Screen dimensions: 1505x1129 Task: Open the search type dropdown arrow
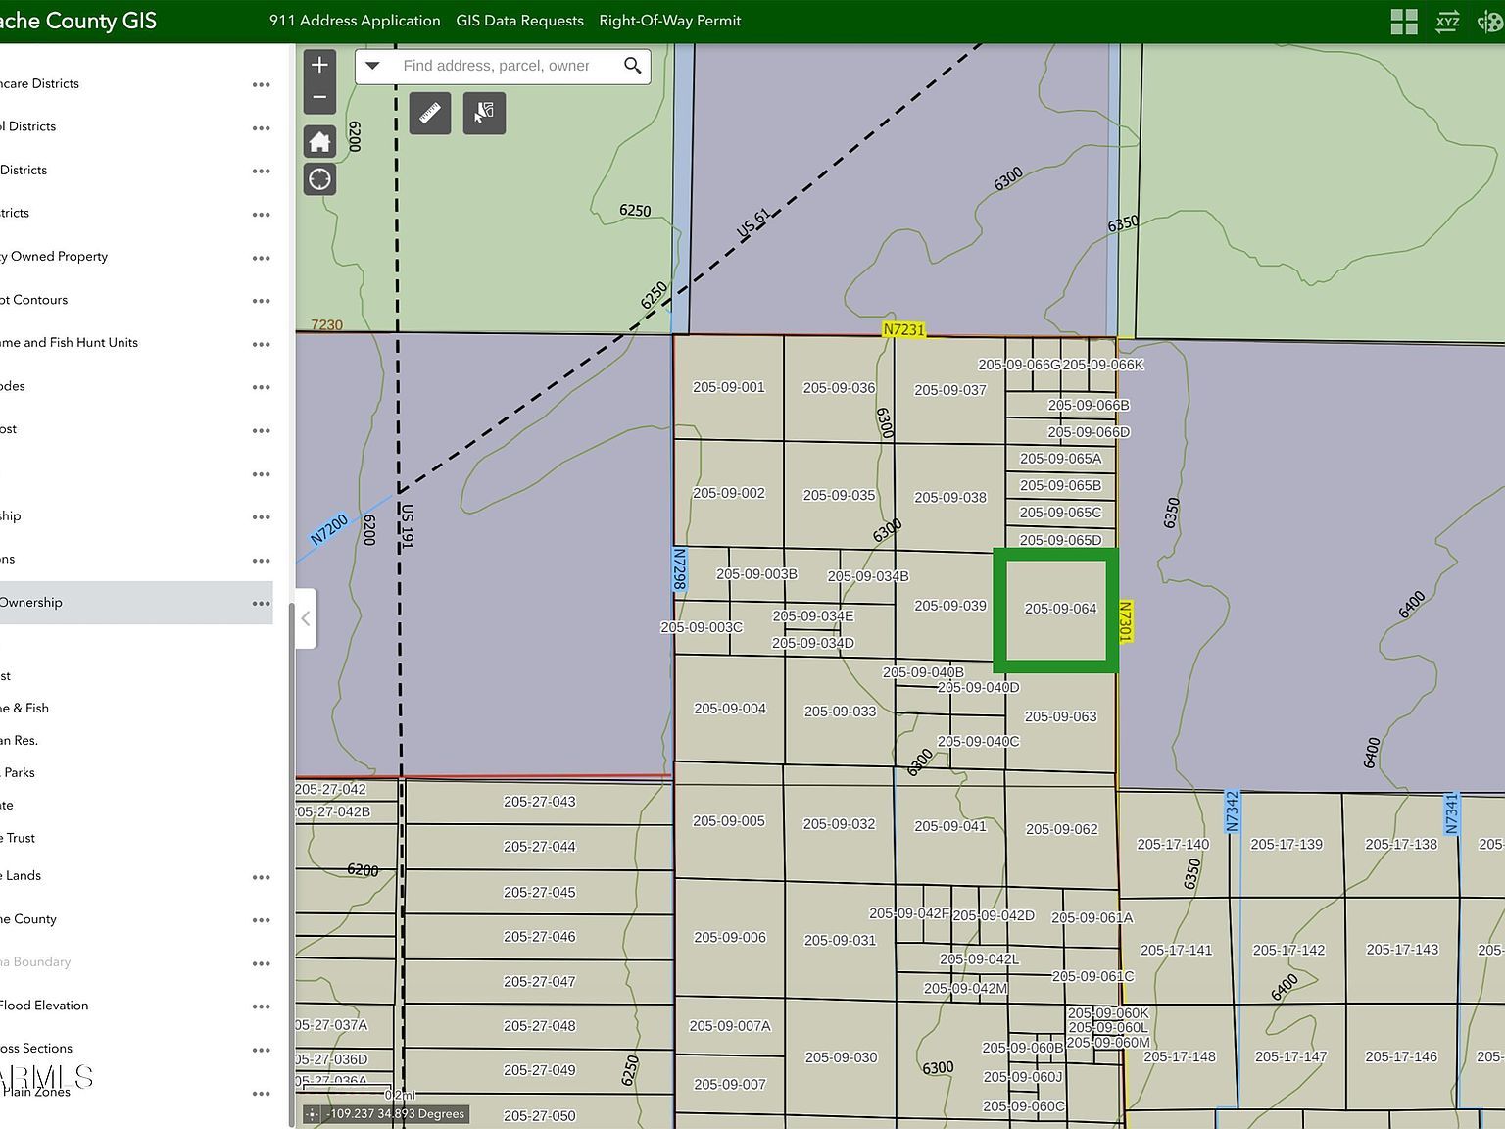(x=373, y=66)
